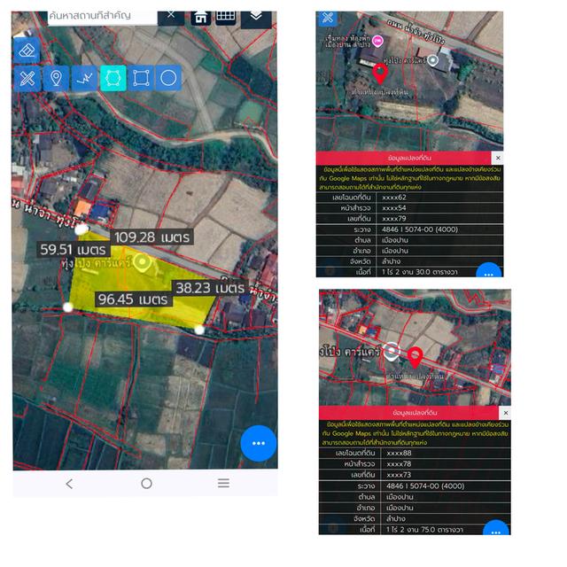The width and height of the screenshot is (567, 567).
Task: Select the highlighted polygon area tool
Action: [x=113, y=79]
